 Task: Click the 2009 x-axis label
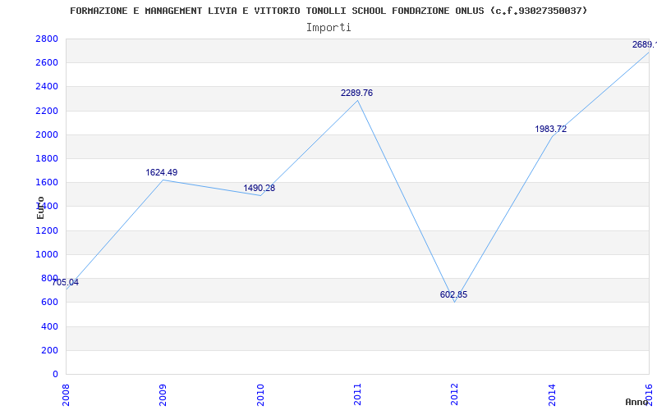(x=163, y=395)
